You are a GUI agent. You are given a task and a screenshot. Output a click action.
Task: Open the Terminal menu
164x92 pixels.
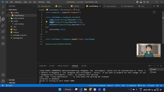click(x=41, y=2)
